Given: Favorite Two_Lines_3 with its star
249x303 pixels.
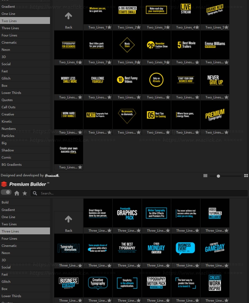Looking at the screenshot, I should click(168, 27).
